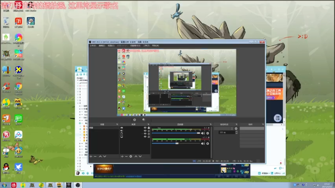The height and width of the screenshot is (188, 335).
Task: Undock the Sources panel via its header icon
Action: click(148, 124)
